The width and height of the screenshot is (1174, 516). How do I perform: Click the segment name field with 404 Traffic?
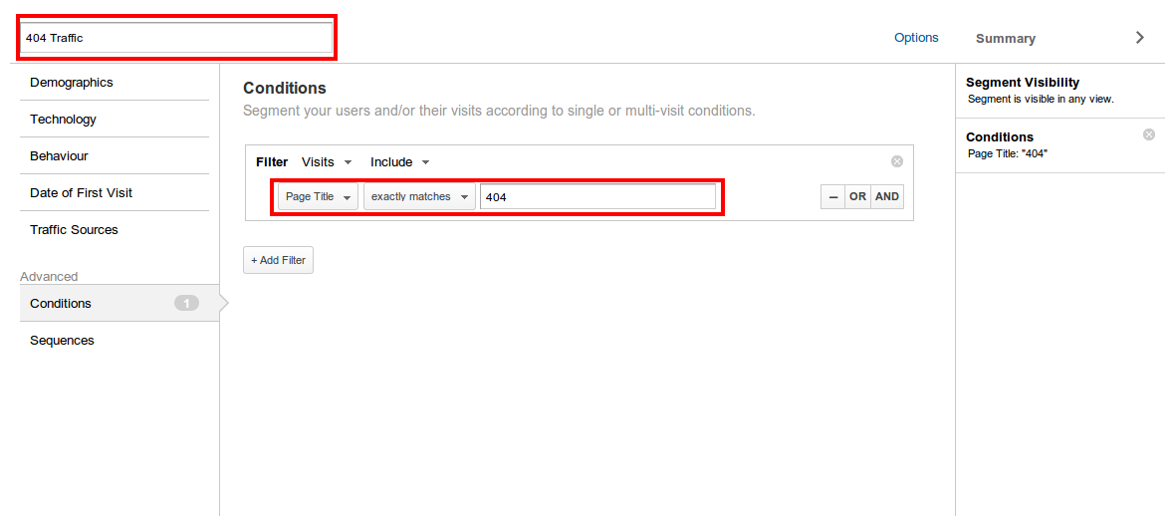tap(176, 38)
